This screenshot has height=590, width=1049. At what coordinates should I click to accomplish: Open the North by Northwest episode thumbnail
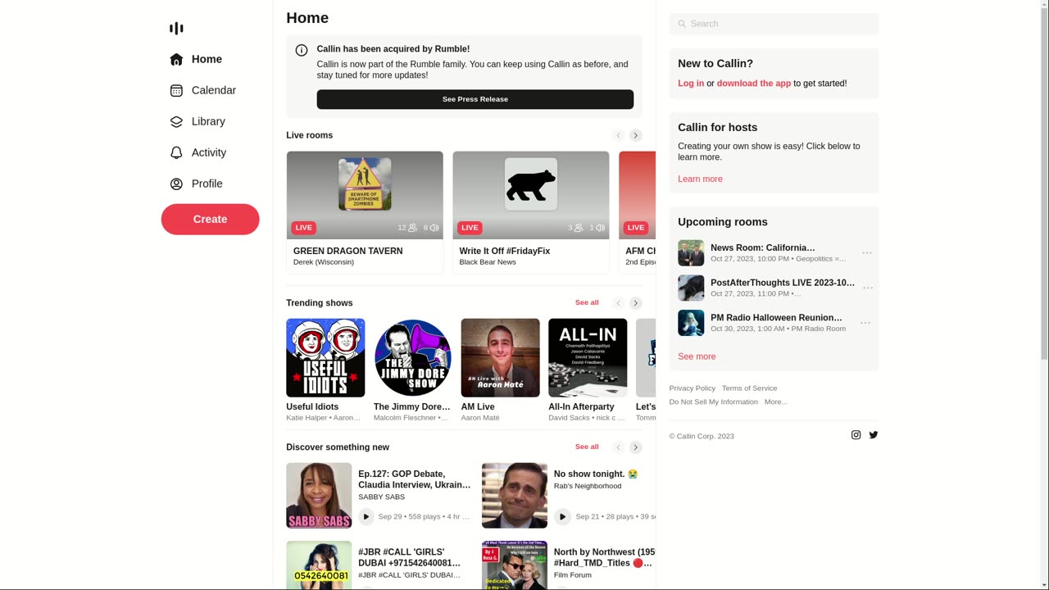[515, 565]
